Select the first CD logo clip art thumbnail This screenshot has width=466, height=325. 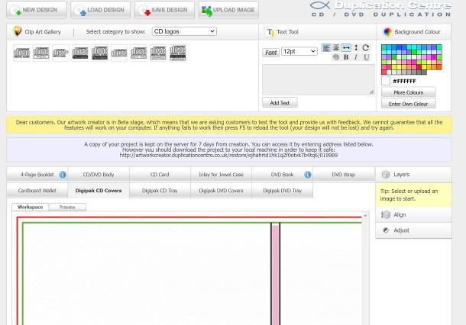pyautogui.click(x=21, y=53)
